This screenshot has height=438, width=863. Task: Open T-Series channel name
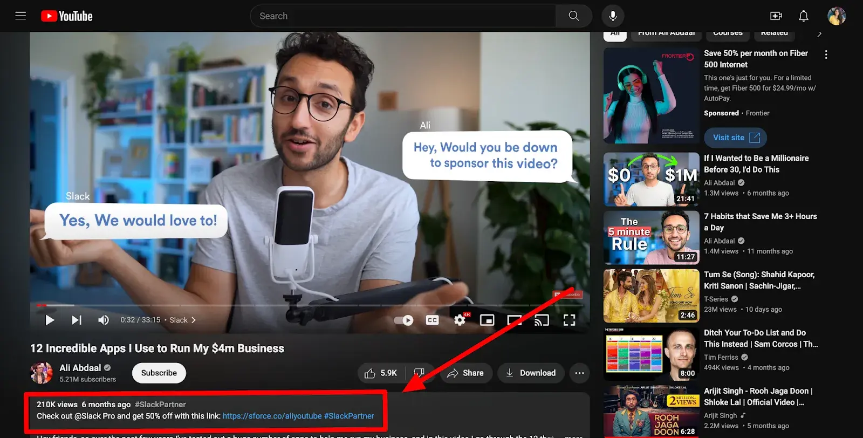click(x=716, y=299)
